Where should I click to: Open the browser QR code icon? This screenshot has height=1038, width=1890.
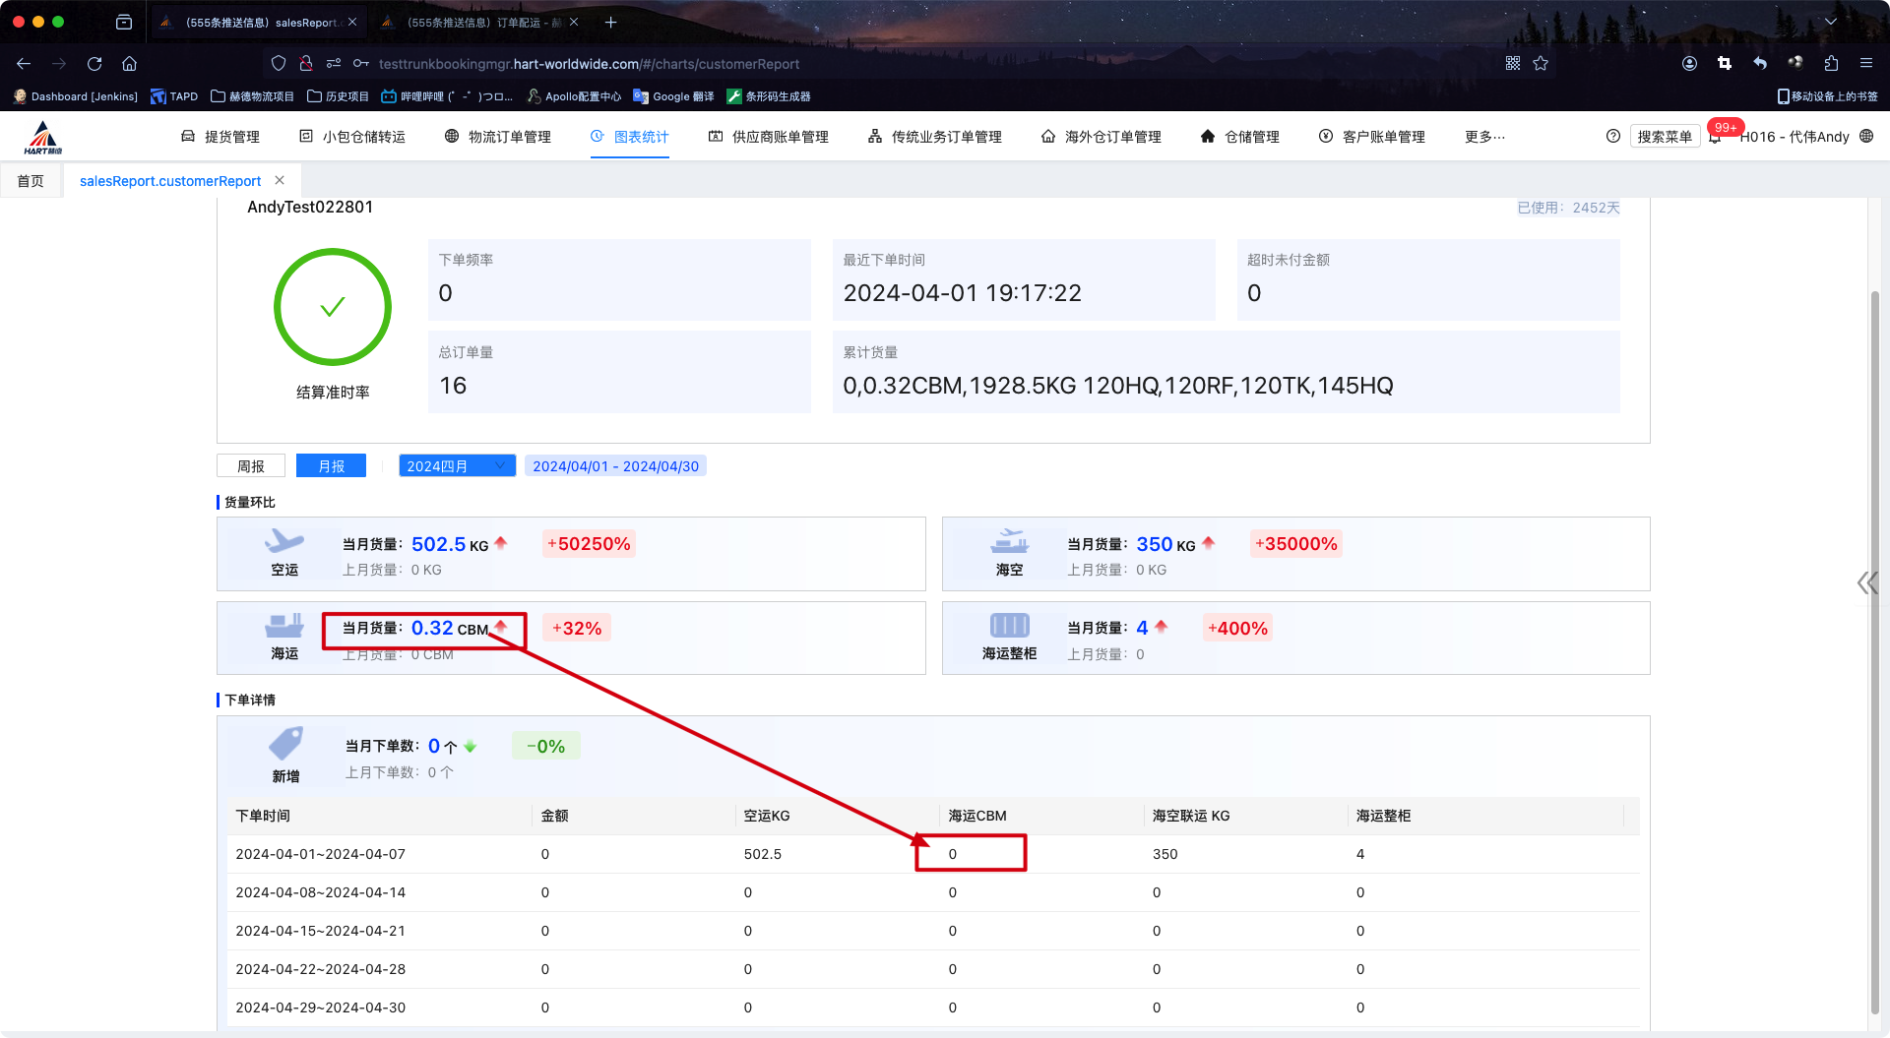(1513, 64)
